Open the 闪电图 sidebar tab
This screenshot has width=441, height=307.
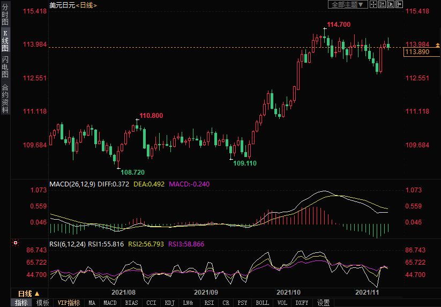point(5,66)
